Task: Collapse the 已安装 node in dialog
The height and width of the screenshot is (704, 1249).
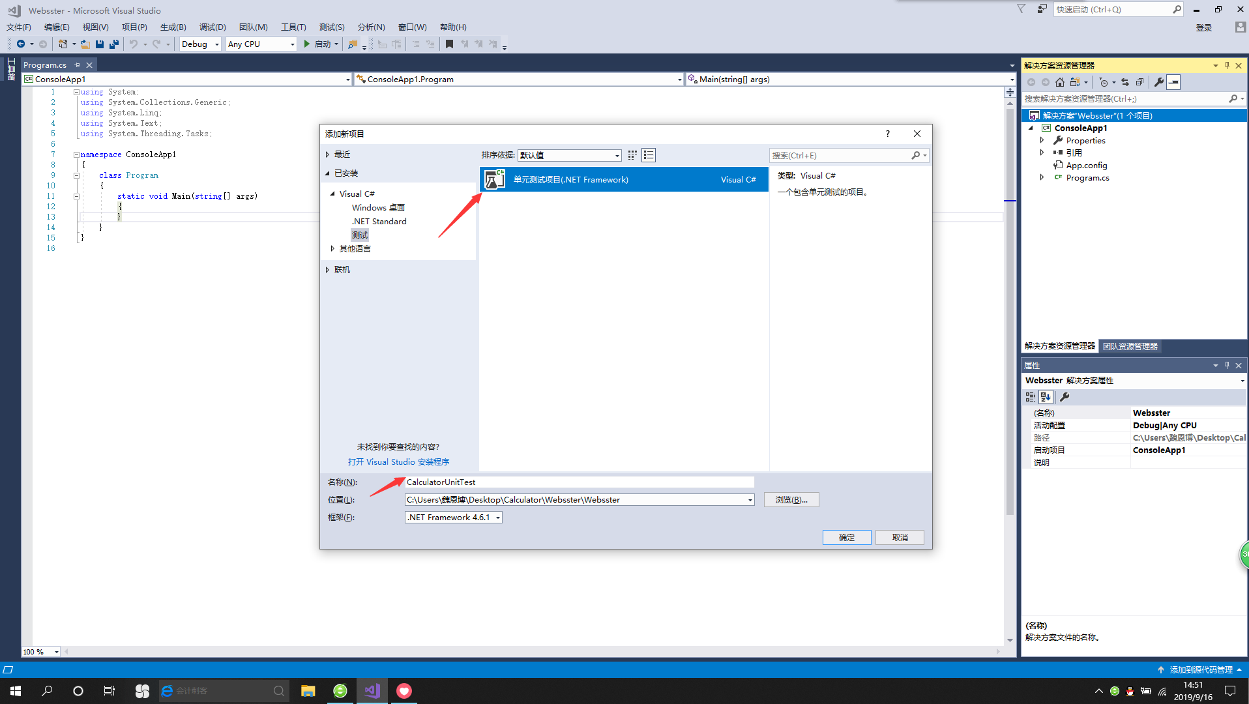Action: [327, 173]
